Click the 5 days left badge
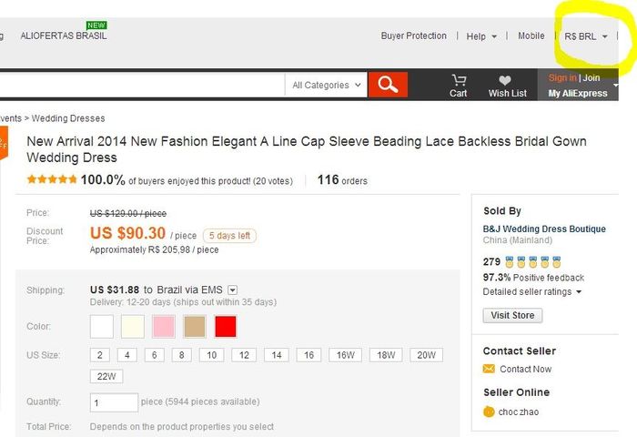637x437 pixels. [x=229, y=236]
